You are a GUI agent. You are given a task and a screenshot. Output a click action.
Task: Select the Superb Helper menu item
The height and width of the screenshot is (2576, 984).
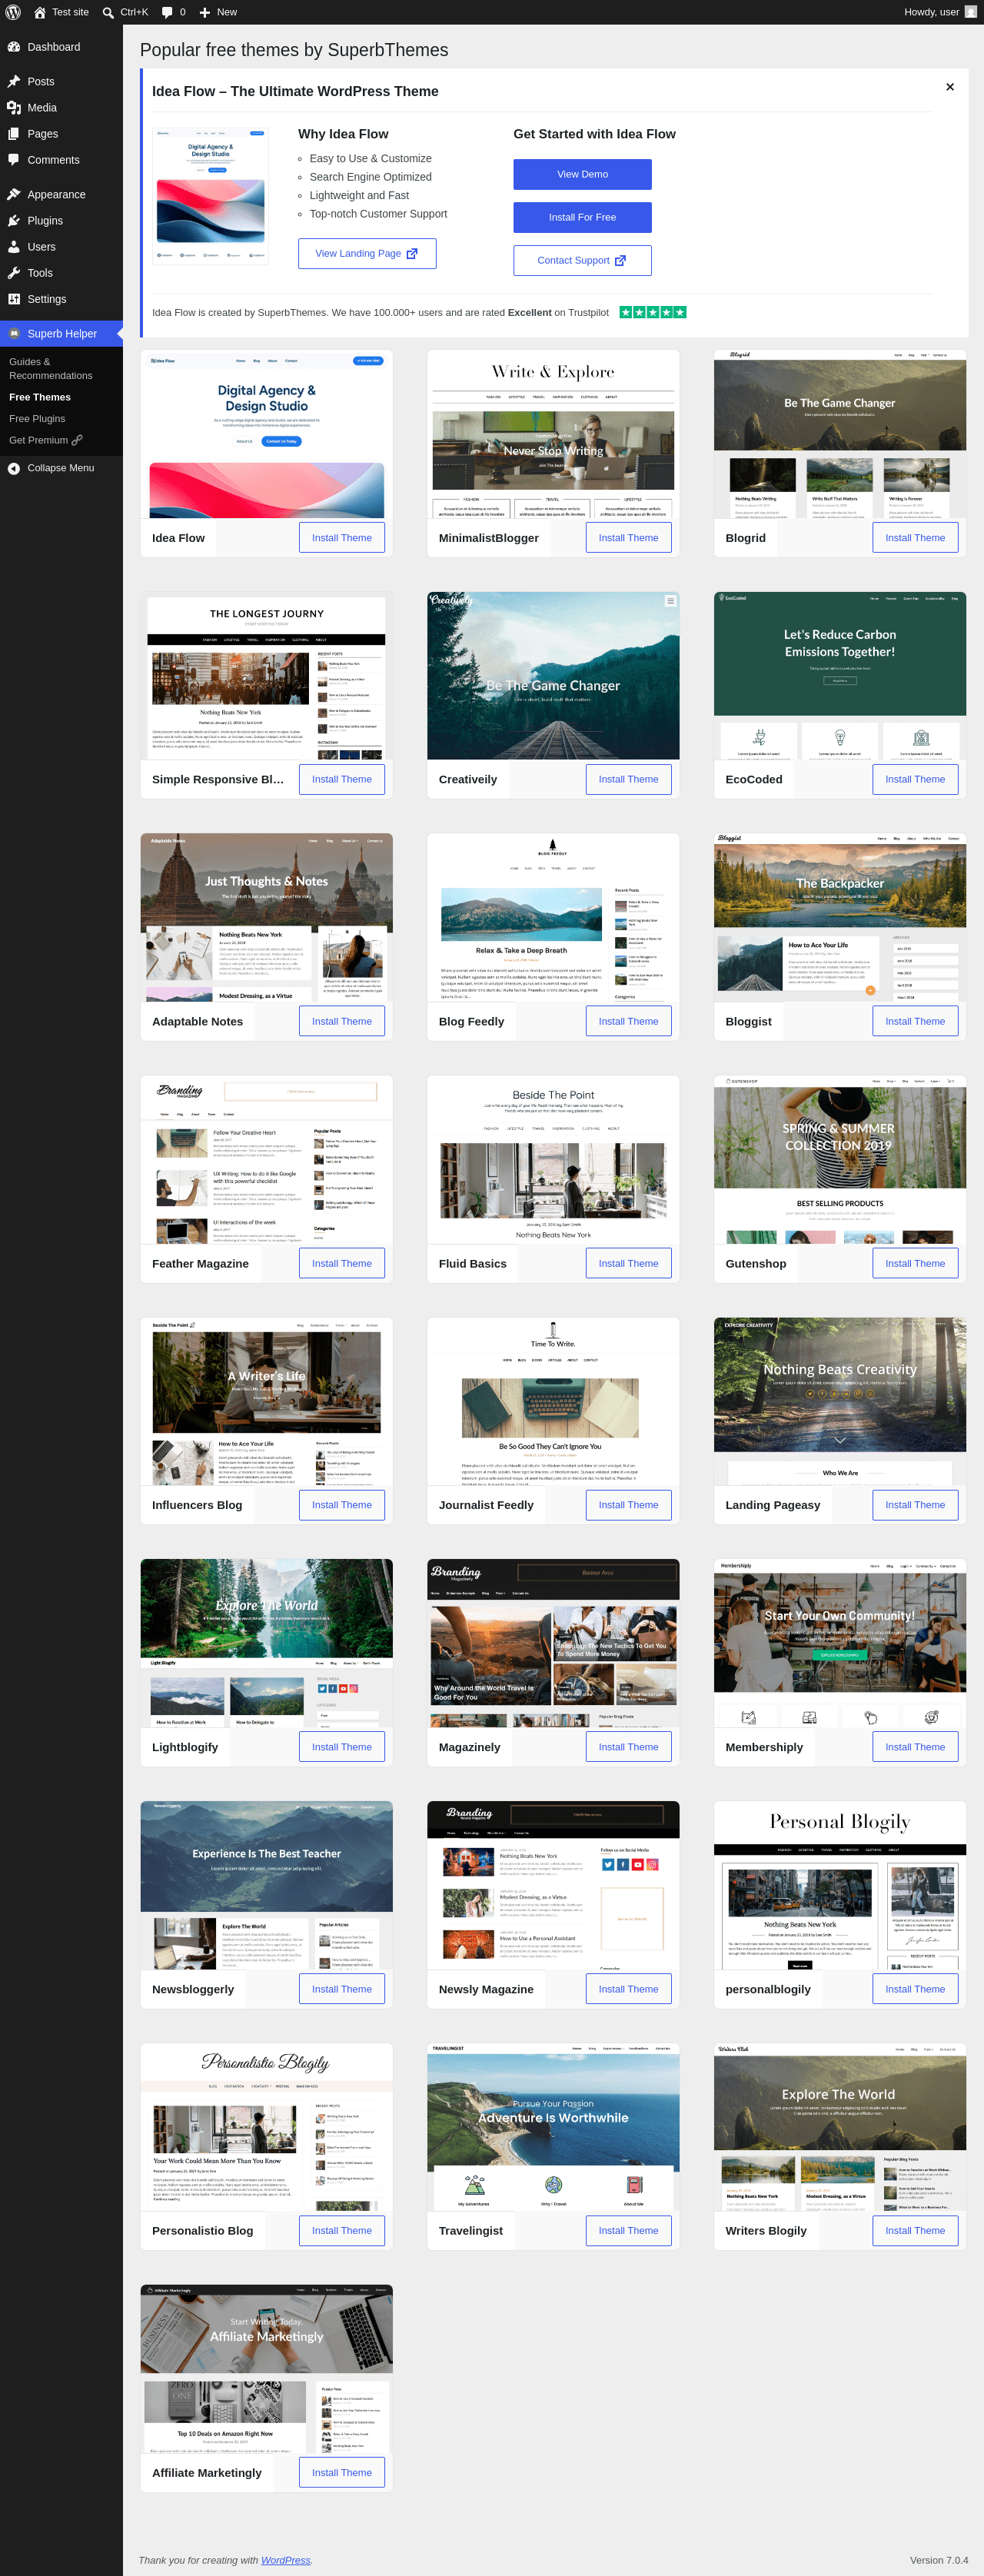[x=61, y=334]
